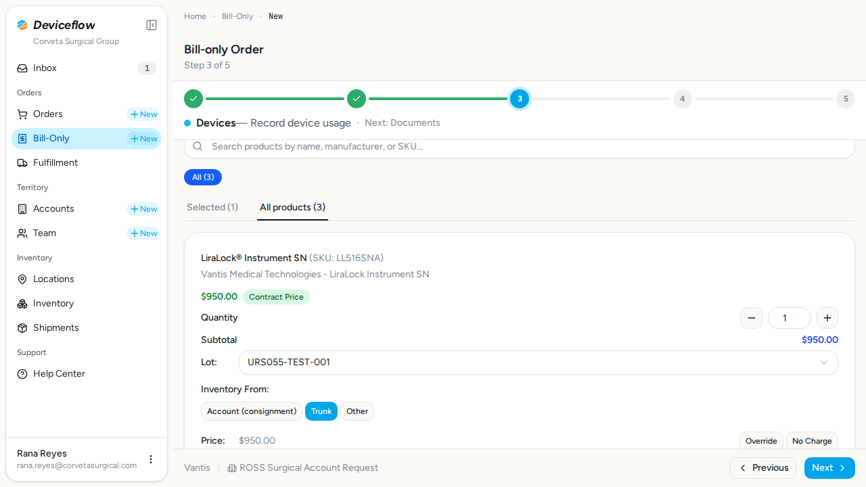Image resolution: width=866 pixels, height=487 pixels.
Task: Click the Shipments package icon
Action: pos(22,328)
